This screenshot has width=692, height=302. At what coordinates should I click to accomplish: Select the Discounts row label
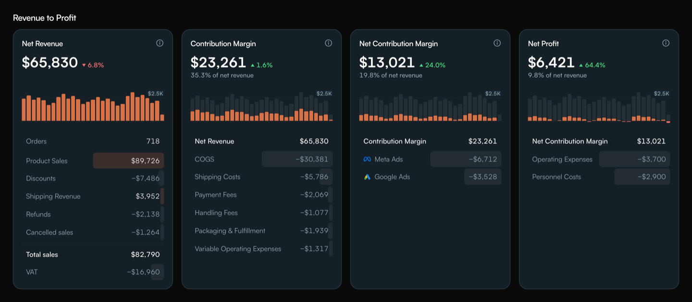tap(41, 179)
